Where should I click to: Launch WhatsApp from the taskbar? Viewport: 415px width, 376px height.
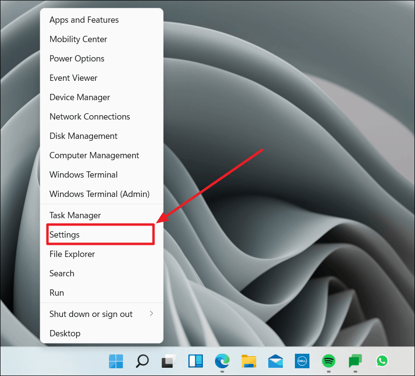pos(382,361)
